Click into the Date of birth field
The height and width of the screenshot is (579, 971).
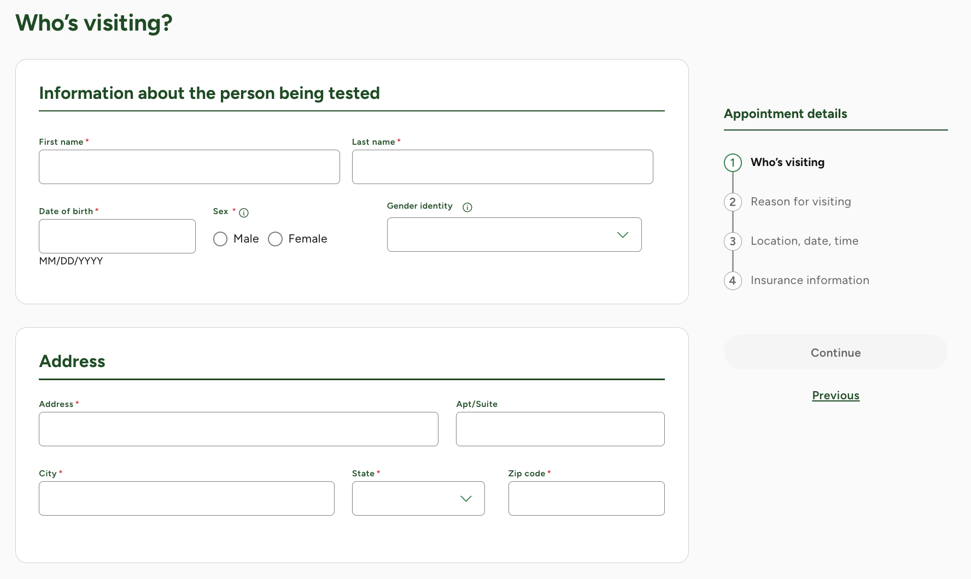(x=117, y=237)
